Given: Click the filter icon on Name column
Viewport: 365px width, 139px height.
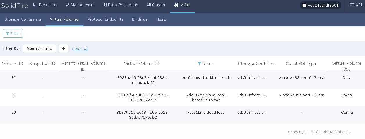Looking at the screenshot, I should pyautogui.click(x=199, y=64).
